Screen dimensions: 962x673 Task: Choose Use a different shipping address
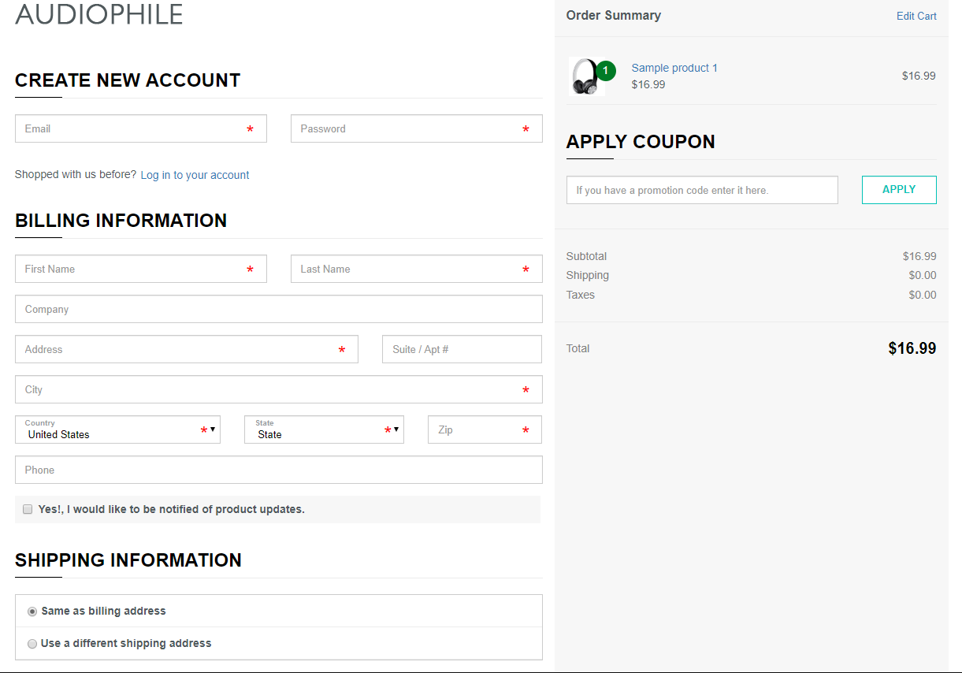[32, 644]
